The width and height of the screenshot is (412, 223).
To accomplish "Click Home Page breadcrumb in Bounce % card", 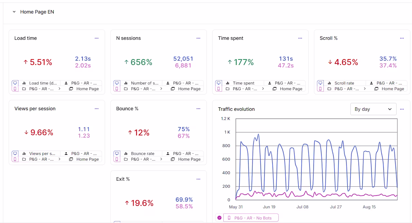I will [x=189, y=159].
